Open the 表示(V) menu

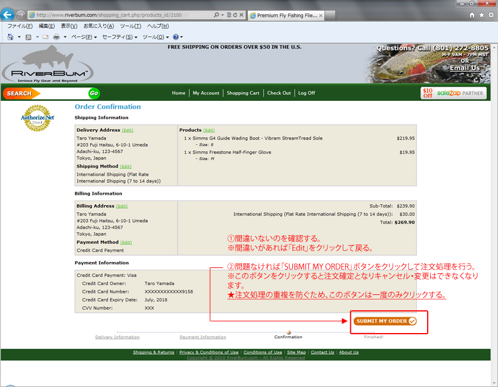coord(69,26)
